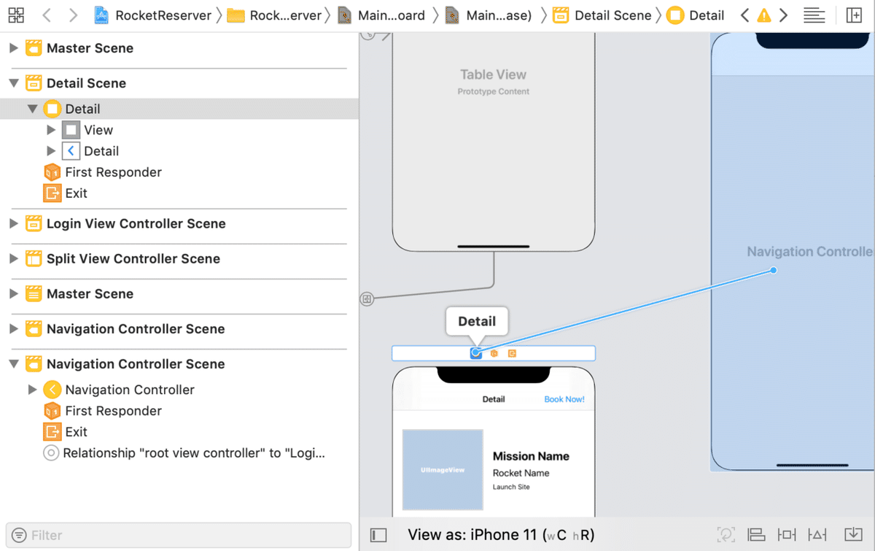Click the Navigation Controller yellow icon
875x551 pixels.
(x=52, y=390)
